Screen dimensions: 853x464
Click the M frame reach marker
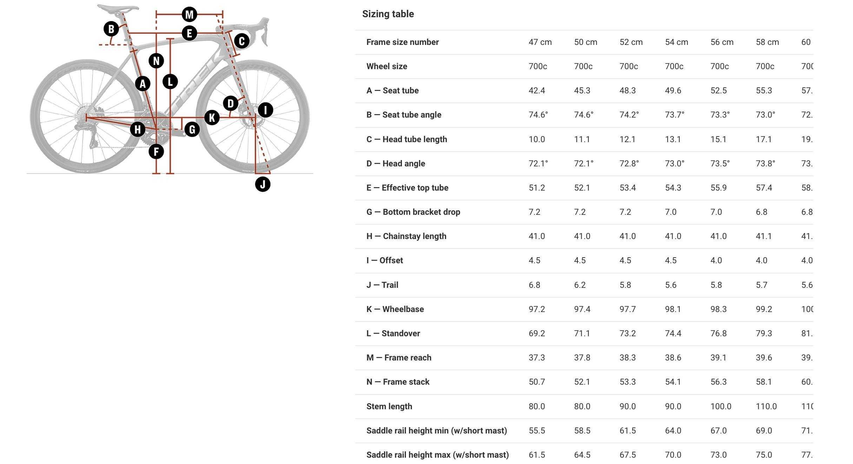tap(189, 14)
